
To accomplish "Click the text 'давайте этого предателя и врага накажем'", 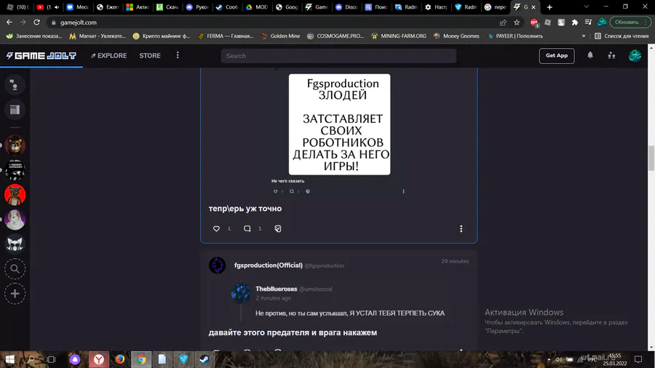I will click(x=293, y=332).
